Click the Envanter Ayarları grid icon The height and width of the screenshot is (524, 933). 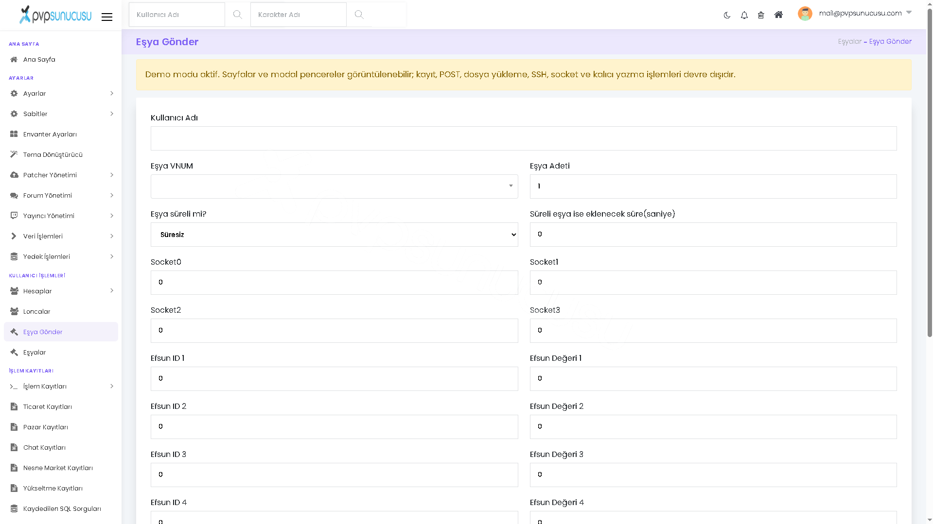pyautogui.click(x=14, y=134)
